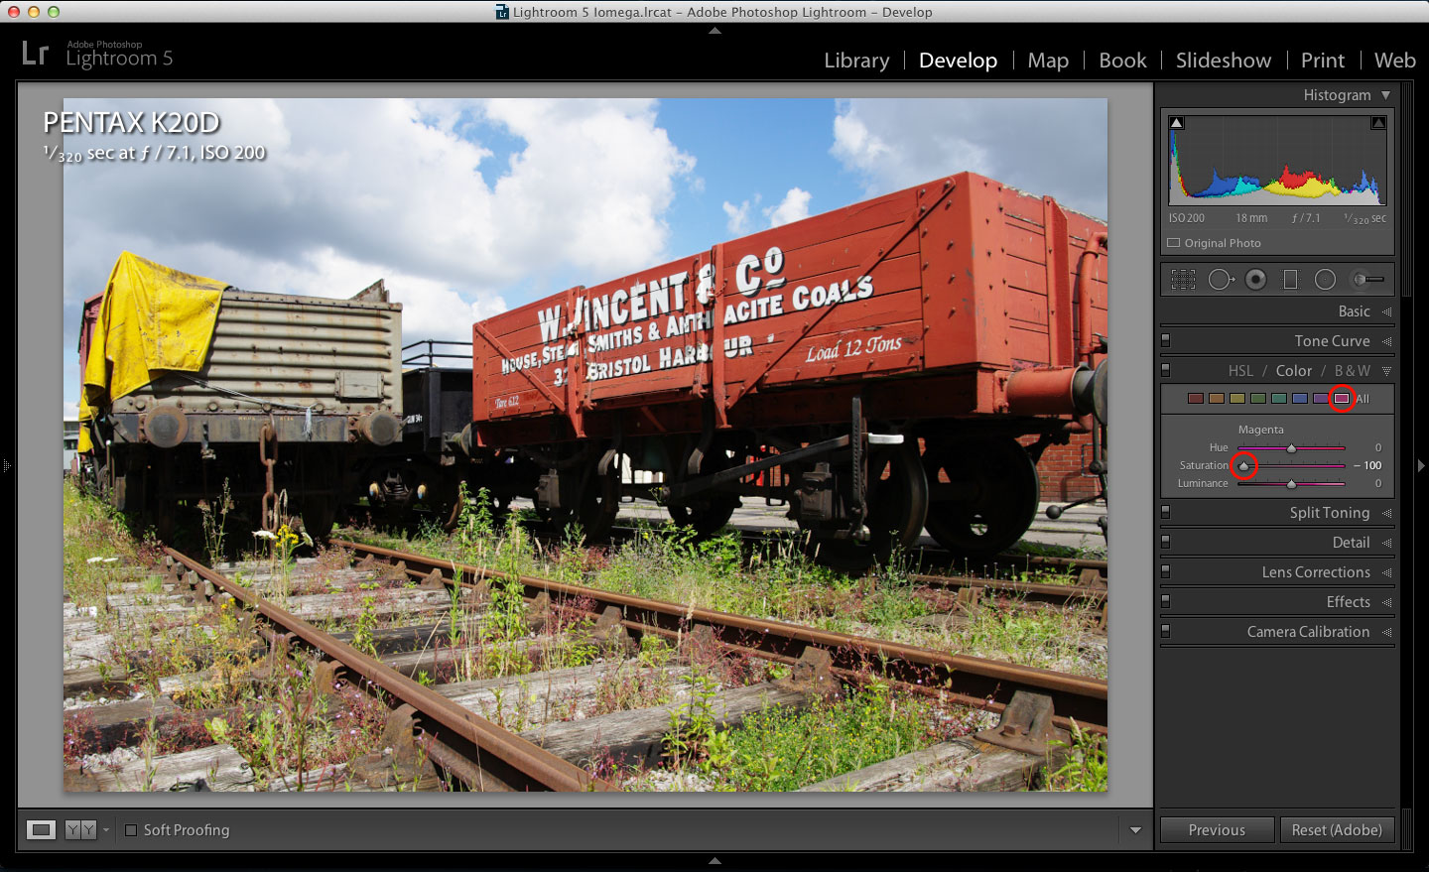
Task: Toggle Lens Corrections panel on/off switch
Action: pyautogui.click(x=1166, y=571)
